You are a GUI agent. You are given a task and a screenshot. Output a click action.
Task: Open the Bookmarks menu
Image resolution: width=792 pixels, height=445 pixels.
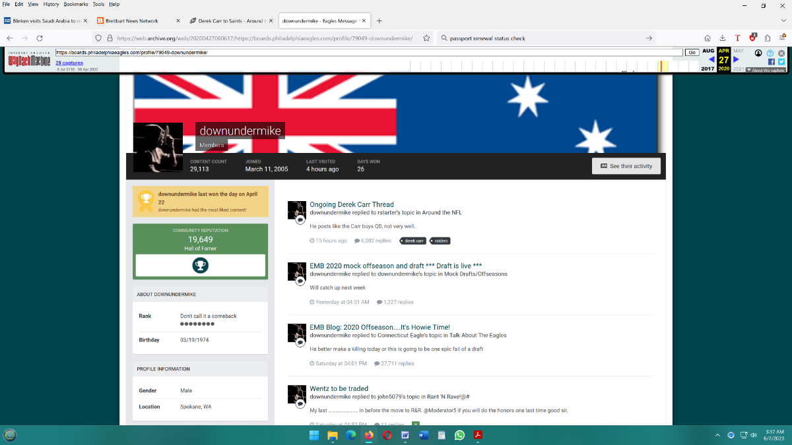pos(75,4)
